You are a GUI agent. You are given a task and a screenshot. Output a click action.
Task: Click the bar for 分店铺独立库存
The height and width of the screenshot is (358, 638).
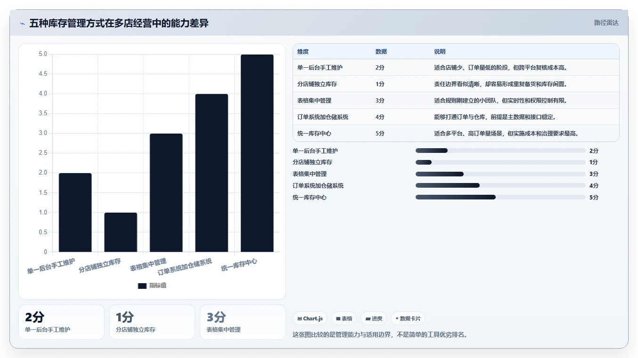pos(121,232)
